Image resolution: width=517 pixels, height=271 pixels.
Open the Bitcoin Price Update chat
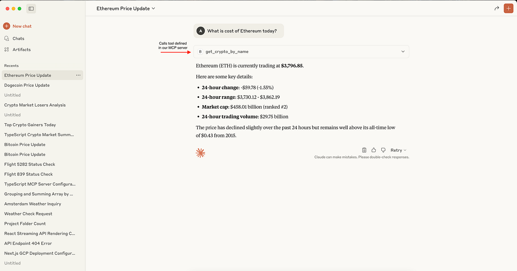click(x=25, y=144)
